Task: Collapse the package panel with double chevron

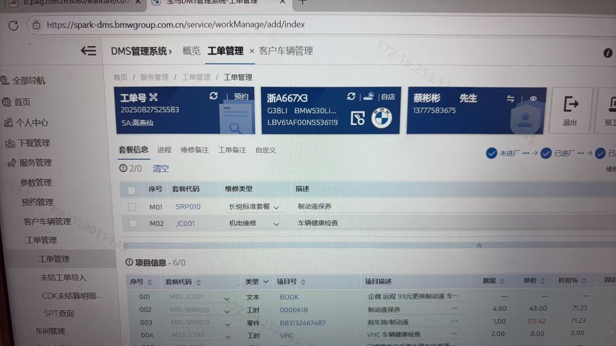Action: (479, 246)
